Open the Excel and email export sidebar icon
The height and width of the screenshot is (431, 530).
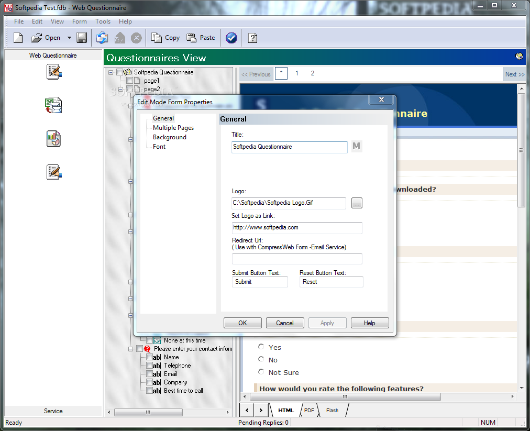(53, 105)
